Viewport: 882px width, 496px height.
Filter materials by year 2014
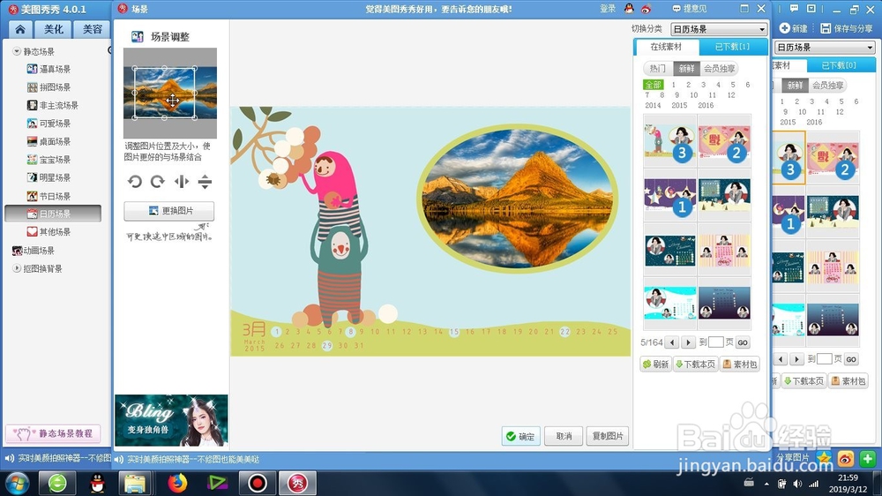(x=653, y=105)
